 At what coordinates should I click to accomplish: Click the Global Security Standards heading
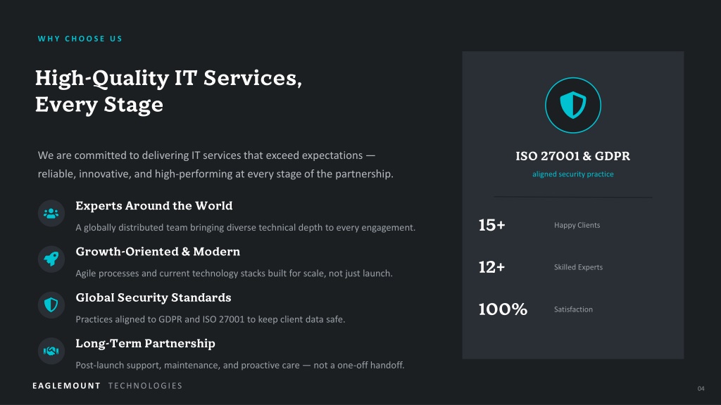tap(153, 297)
